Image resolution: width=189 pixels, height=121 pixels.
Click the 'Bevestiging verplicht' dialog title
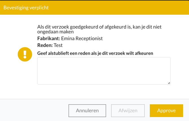click(26, 8)
